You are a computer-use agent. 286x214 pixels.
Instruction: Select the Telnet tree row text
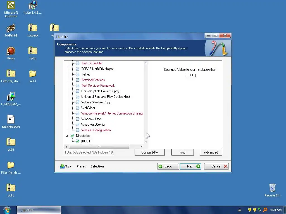coord(85,74)
